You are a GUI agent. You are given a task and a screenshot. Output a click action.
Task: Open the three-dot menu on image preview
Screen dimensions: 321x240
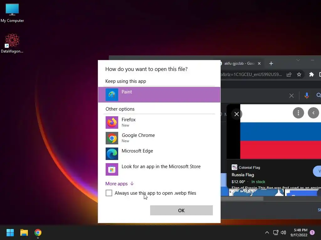(298, 113)
